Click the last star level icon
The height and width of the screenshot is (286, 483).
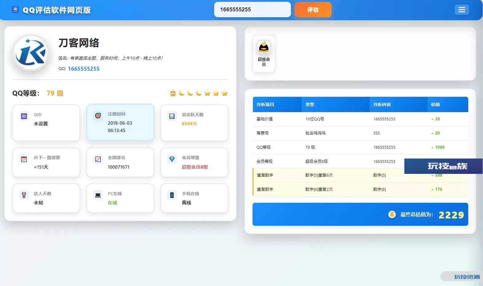[x=225, y=93]
